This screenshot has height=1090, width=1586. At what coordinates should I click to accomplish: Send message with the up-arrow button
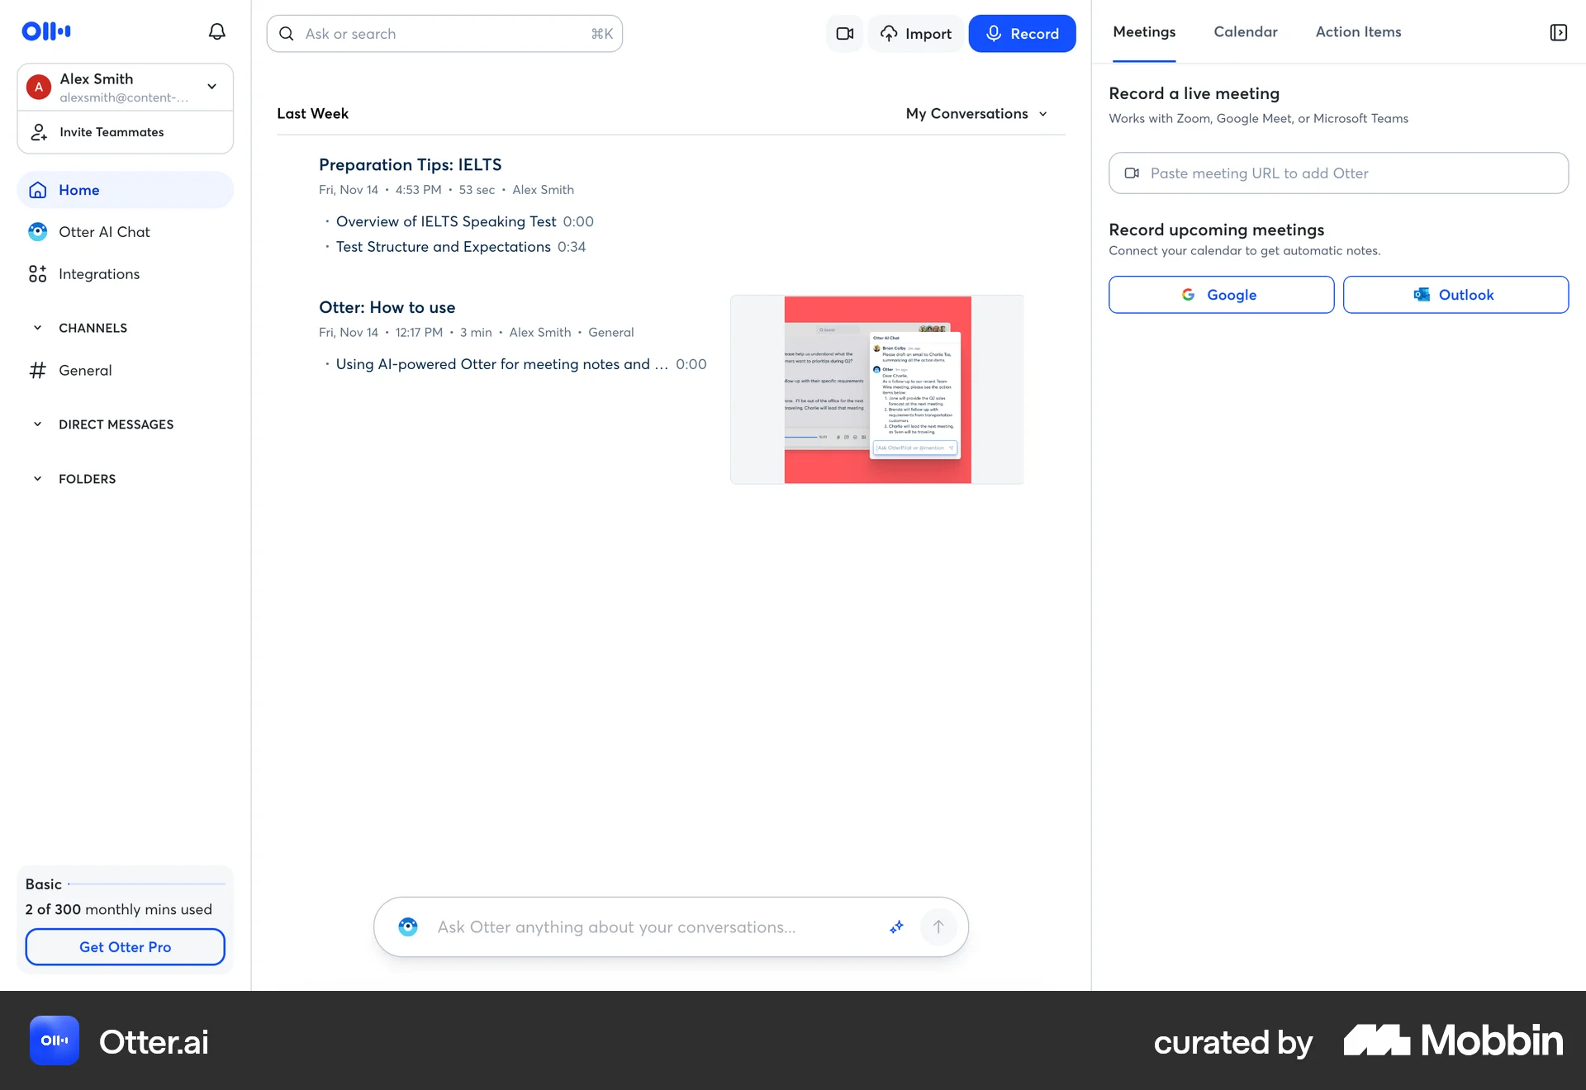[938, 927]
